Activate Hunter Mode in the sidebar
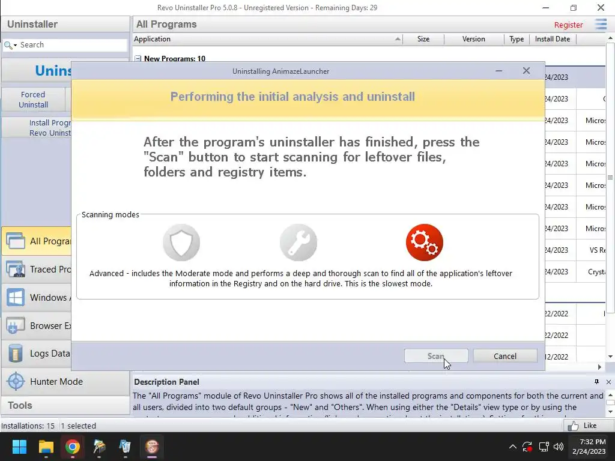 point(65,381)
